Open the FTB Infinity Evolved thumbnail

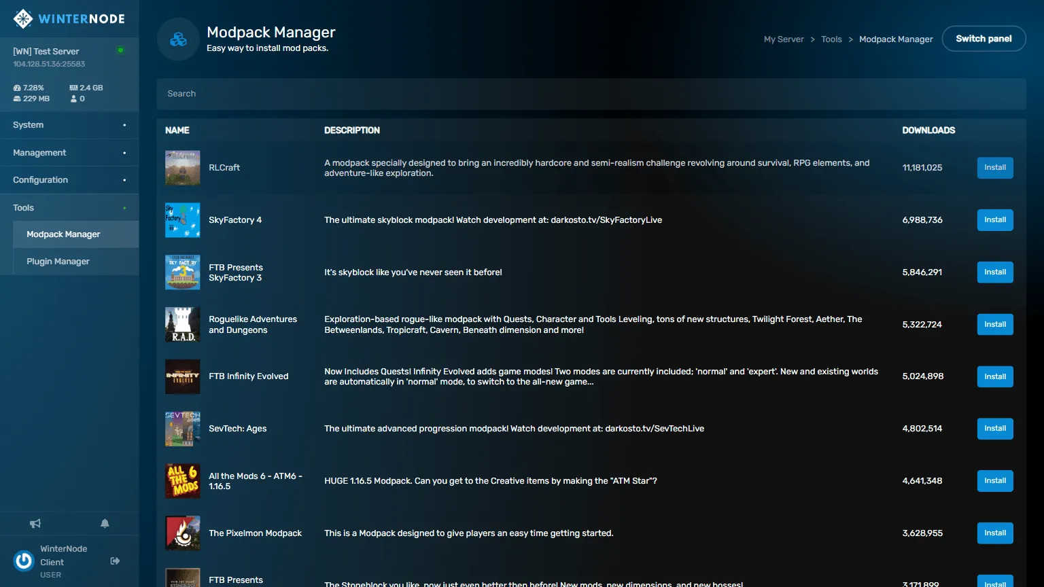[x=183, y=376]
